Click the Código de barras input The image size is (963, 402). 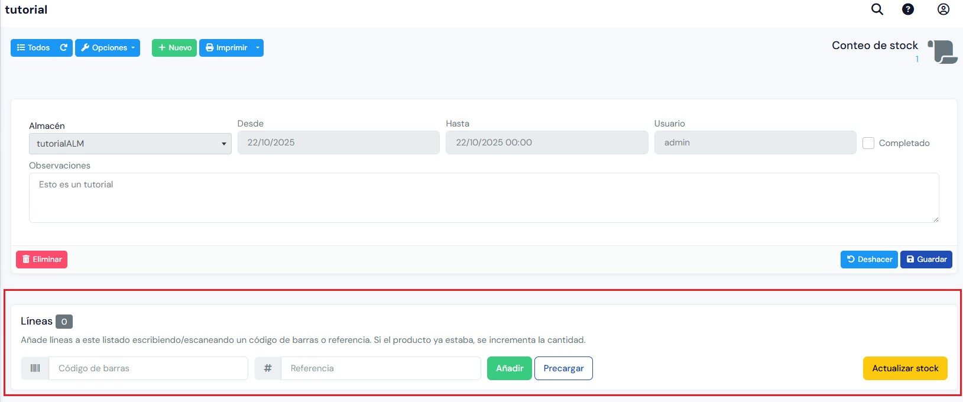point(148,368)
